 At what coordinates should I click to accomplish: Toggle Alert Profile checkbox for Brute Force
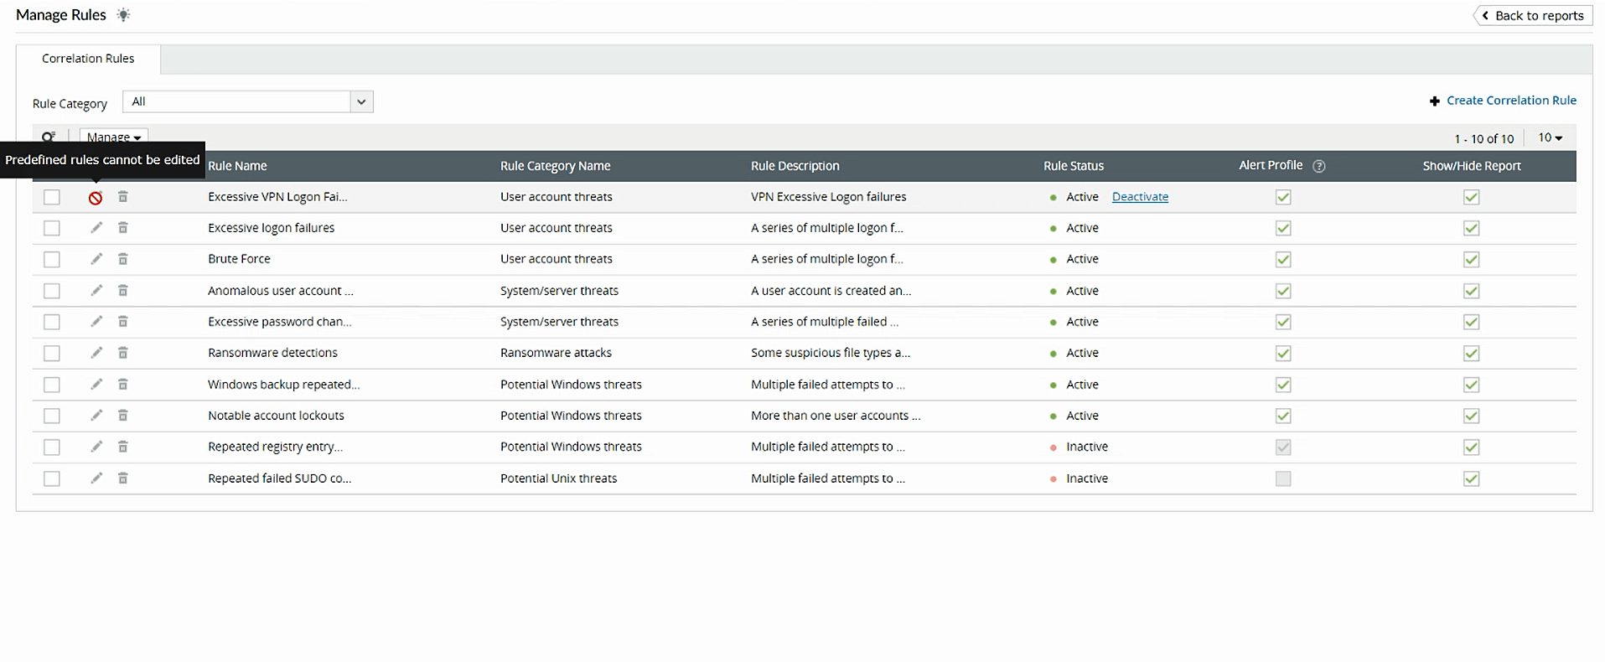[1282, 260]
